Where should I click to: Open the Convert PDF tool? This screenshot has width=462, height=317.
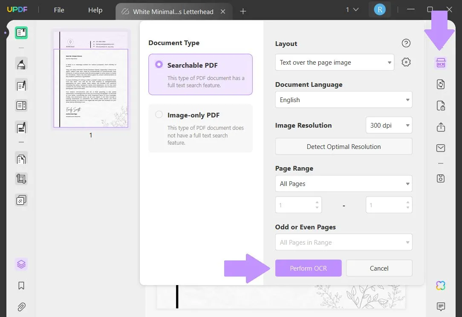point(441,84)
